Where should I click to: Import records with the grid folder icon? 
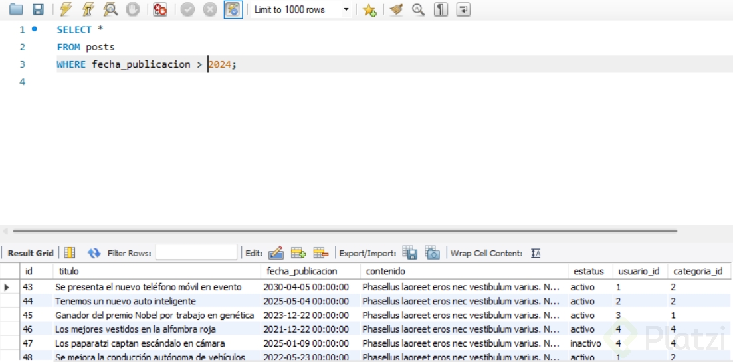(433, 252)
